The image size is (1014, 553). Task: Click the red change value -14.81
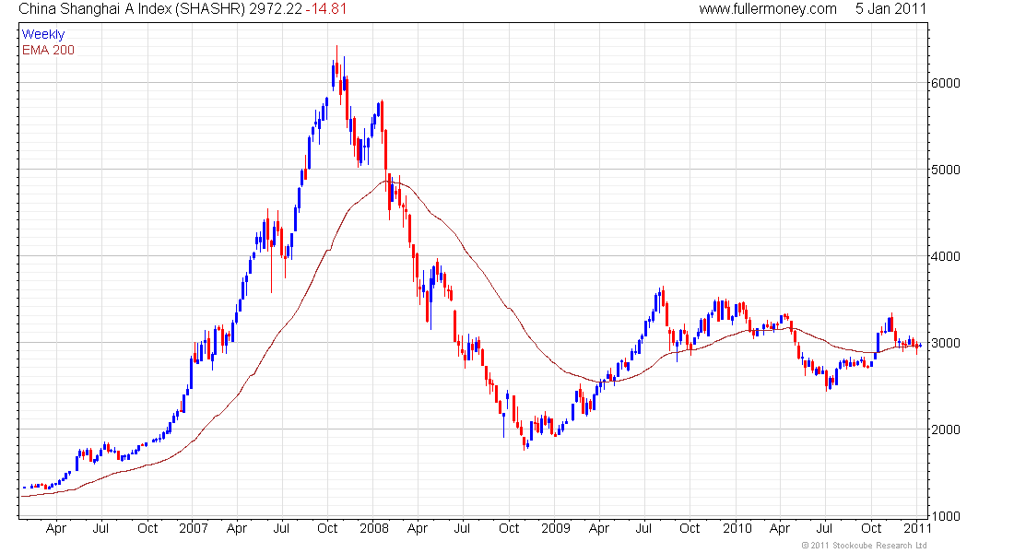coord(326,9)
